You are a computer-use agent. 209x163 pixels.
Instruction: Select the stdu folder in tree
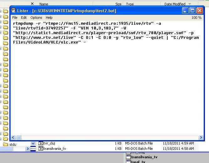13,145
